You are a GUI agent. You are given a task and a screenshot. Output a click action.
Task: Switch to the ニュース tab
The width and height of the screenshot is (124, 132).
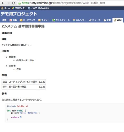click(x=96, y=20)
